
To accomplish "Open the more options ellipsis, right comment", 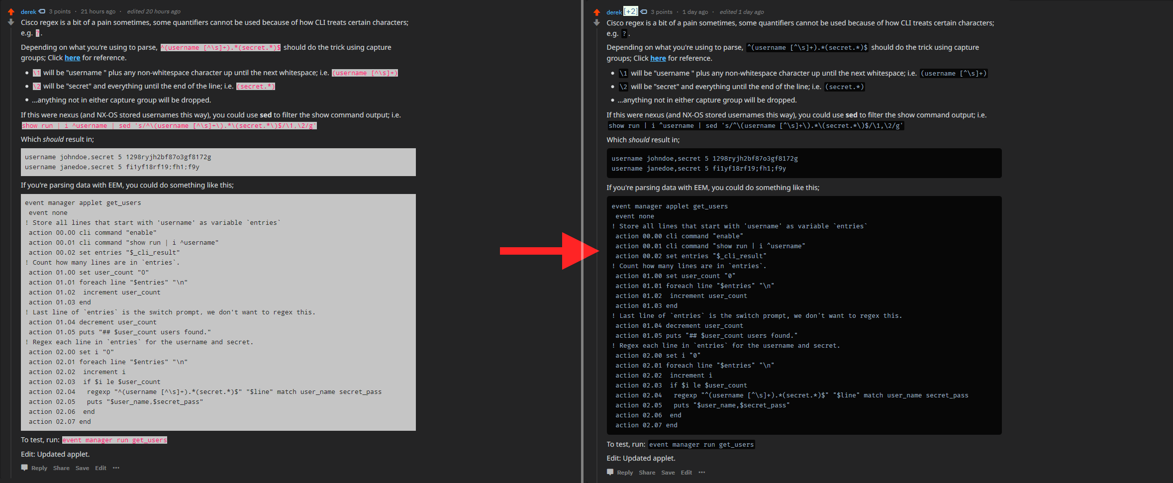I will pos(702,473).
